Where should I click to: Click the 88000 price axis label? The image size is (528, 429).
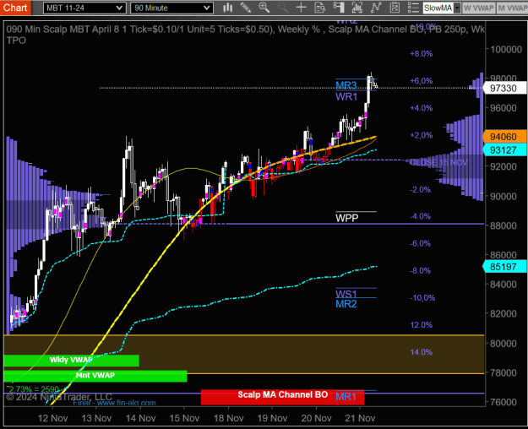click(x=504, y=225)
